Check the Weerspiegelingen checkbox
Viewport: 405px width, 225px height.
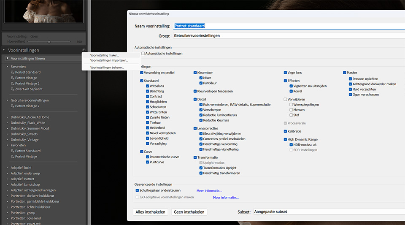point(291,105)
